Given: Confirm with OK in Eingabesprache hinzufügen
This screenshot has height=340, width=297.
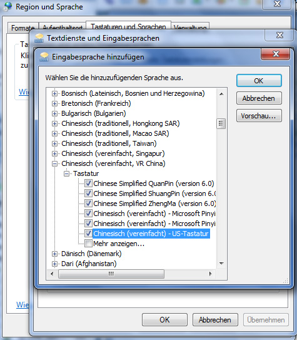Looking at the screenshot, I should [259, 81].
